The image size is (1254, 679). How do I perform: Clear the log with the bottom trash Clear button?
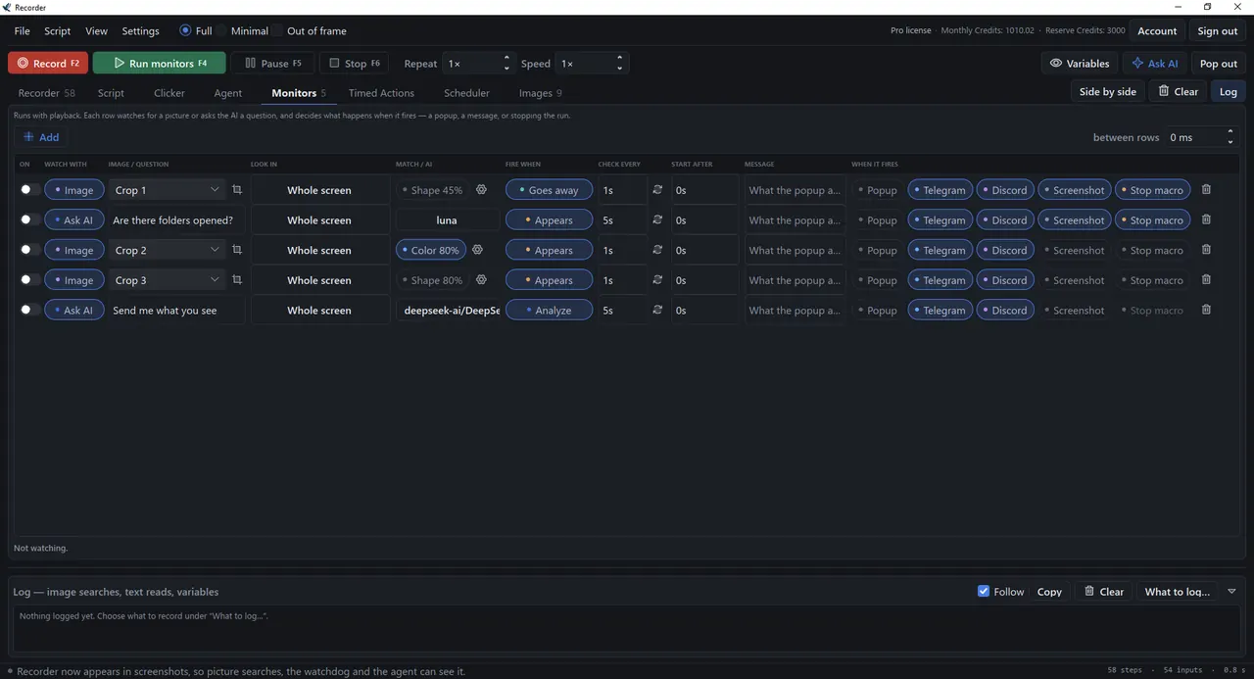[1104, 592]
